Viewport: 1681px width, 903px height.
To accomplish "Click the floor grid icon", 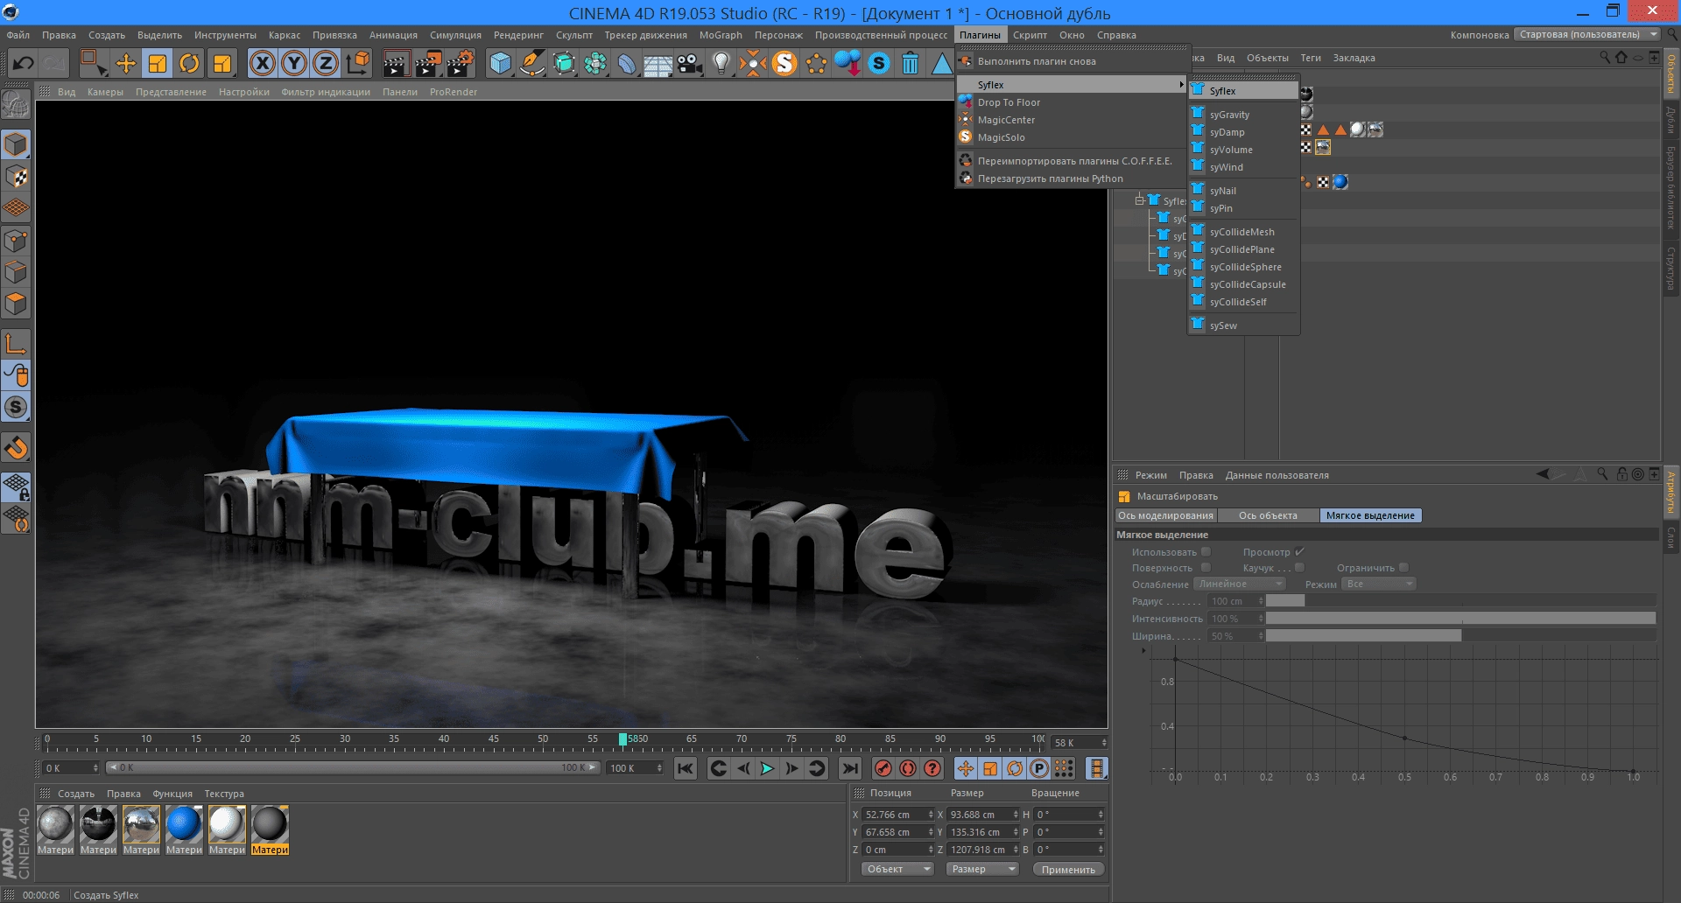I will [658, 65].
